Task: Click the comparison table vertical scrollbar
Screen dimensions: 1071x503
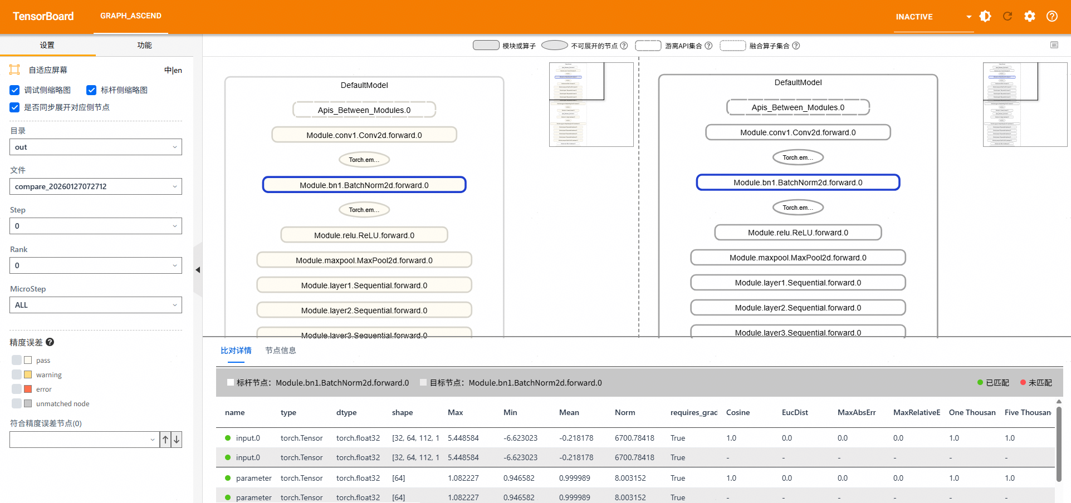Action: [1059, 444]
